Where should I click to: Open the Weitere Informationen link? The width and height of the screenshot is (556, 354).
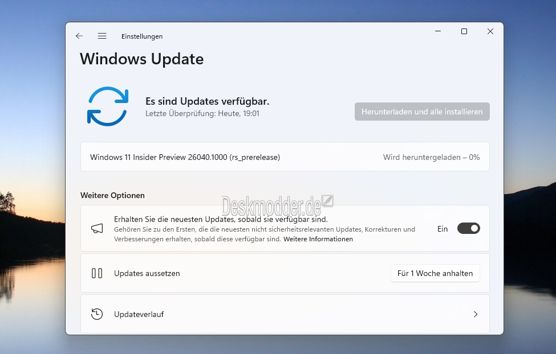click(x=318, y=239)
